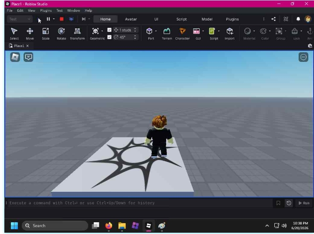The image size is (314, 234).
Task: Click the Share icon
Action: pyautogui.click(x=273, y=19)
